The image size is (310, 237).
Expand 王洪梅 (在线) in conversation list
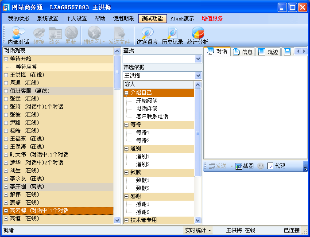6,75
